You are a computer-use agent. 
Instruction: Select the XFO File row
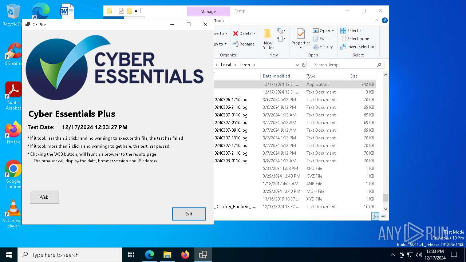[x=295, y=168]
